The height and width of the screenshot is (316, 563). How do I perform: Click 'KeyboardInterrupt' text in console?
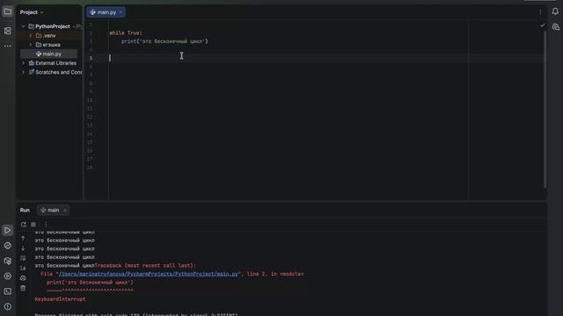pyautogui.click(x=60, y=299)
